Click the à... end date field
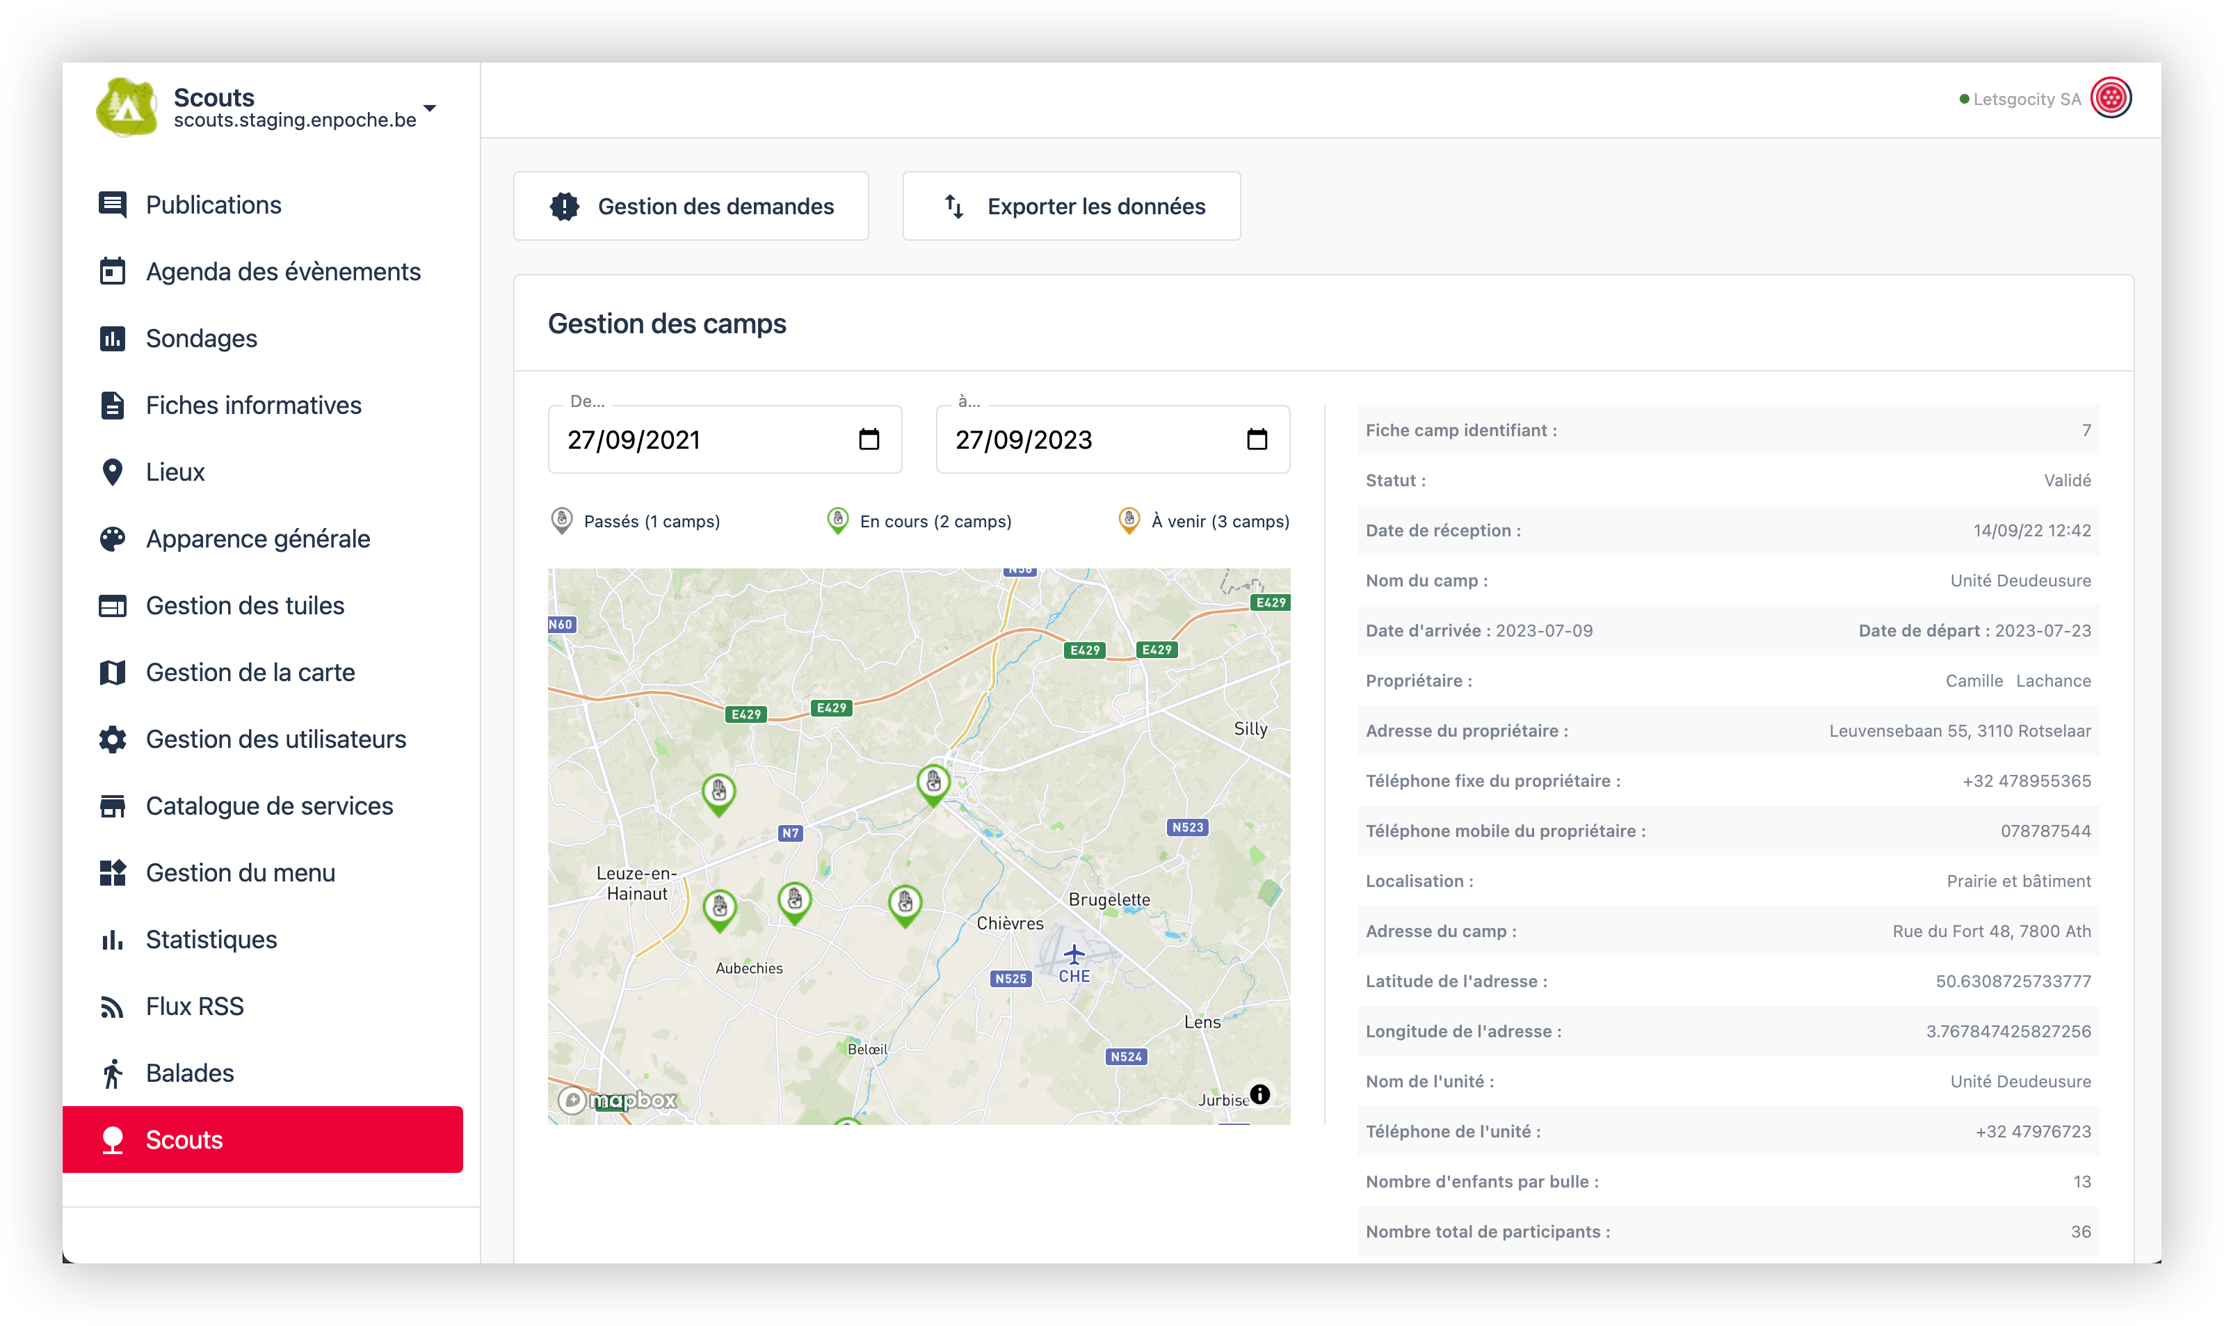 coord(1112,439)
